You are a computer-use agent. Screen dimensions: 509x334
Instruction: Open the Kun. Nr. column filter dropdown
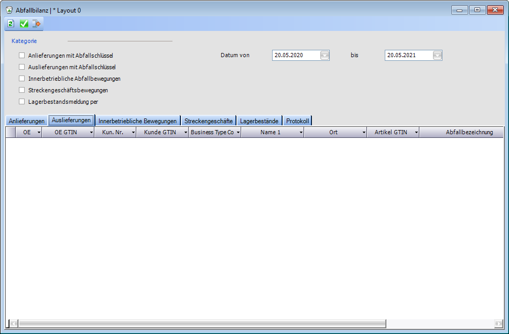(133, 133)
